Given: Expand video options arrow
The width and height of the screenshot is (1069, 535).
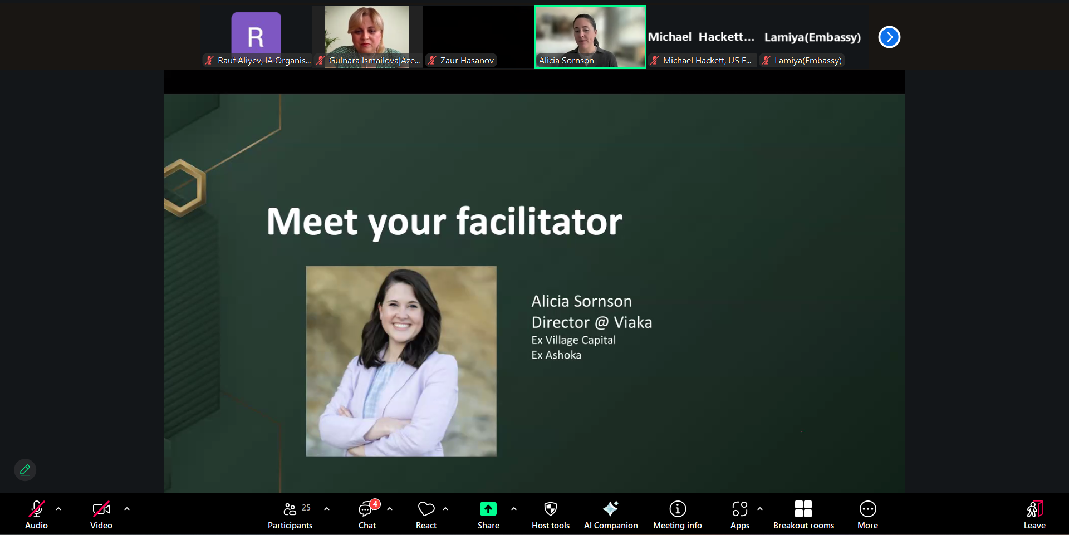Looking at the screenshot, I should coord(127,509).
